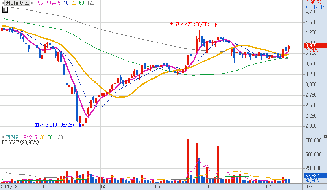Click the 4,500 price axis label

311,22
